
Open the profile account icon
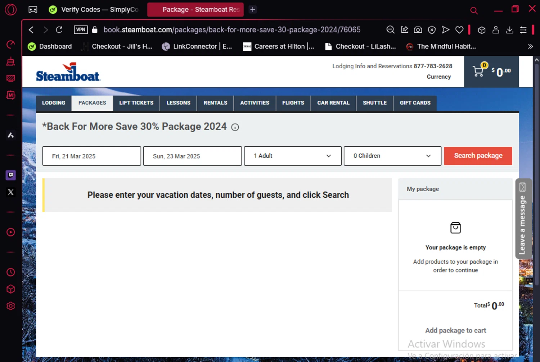496,30
